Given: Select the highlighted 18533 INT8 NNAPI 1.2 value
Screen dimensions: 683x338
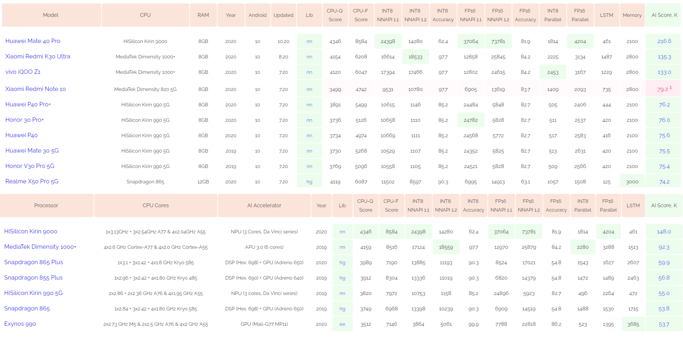Looking at the screenshot, I should tap(415, 57).
